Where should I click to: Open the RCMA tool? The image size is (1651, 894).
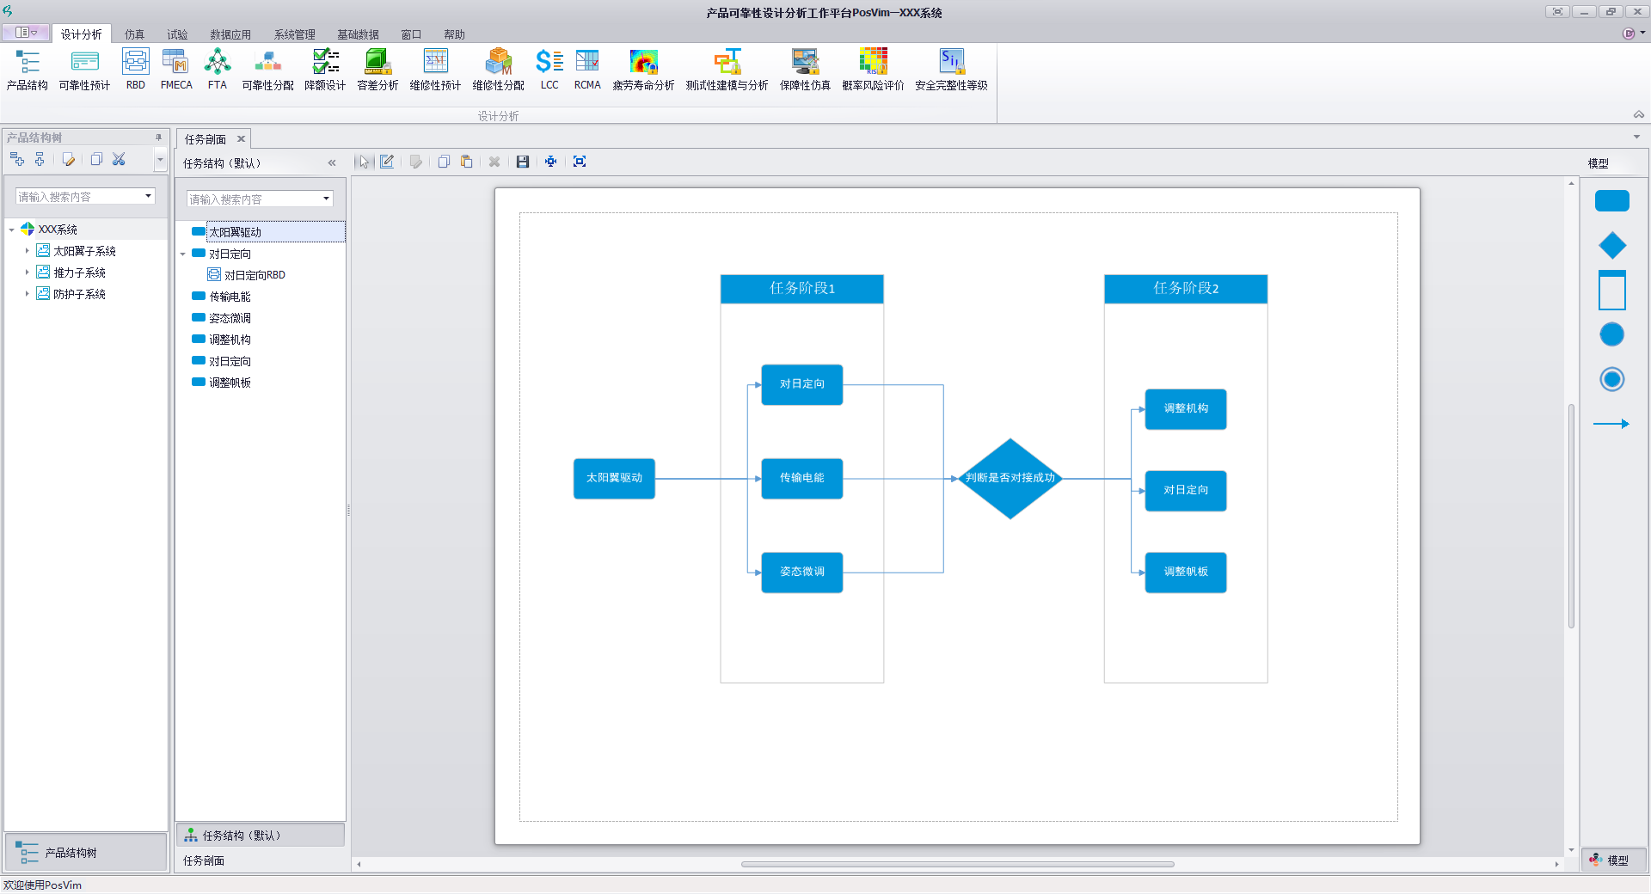(587, 70)
